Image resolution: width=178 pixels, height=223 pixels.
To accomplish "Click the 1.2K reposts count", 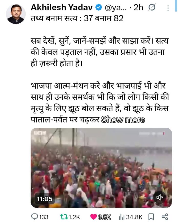I will (74, 217).
